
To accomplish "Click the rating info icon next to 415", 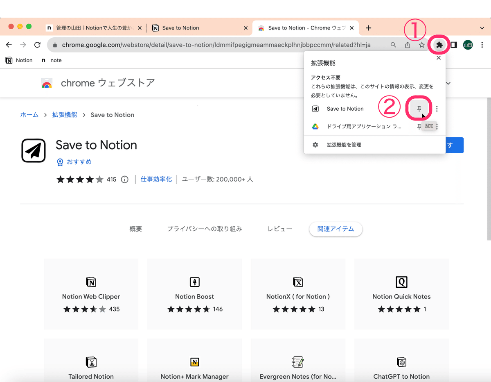I will tap(124, 179).
